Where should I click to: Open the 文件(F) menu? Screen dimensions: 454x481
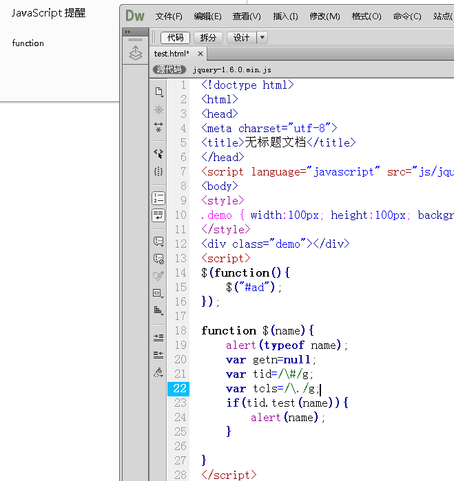pyautogui.click(x=169, y=17)
